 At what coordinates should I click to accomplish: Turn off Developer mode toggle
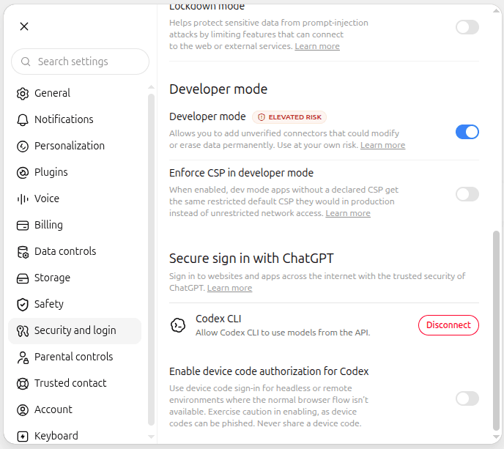click(467, 132)
